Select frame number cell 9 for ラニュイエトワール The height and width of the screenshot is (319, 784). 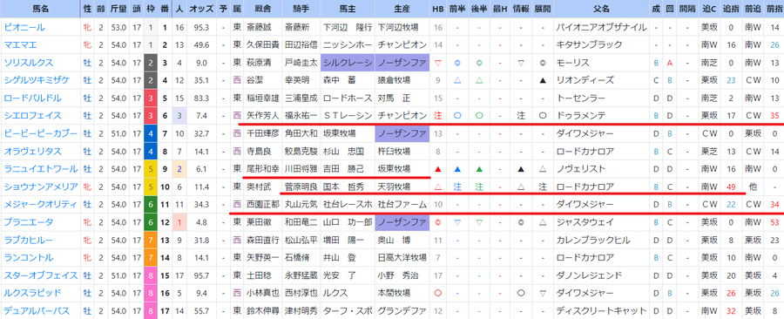[164, 169]
